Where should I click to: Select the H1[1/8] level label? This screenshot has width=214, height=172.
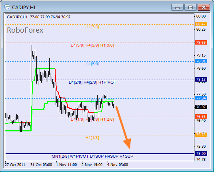point(92,138)
